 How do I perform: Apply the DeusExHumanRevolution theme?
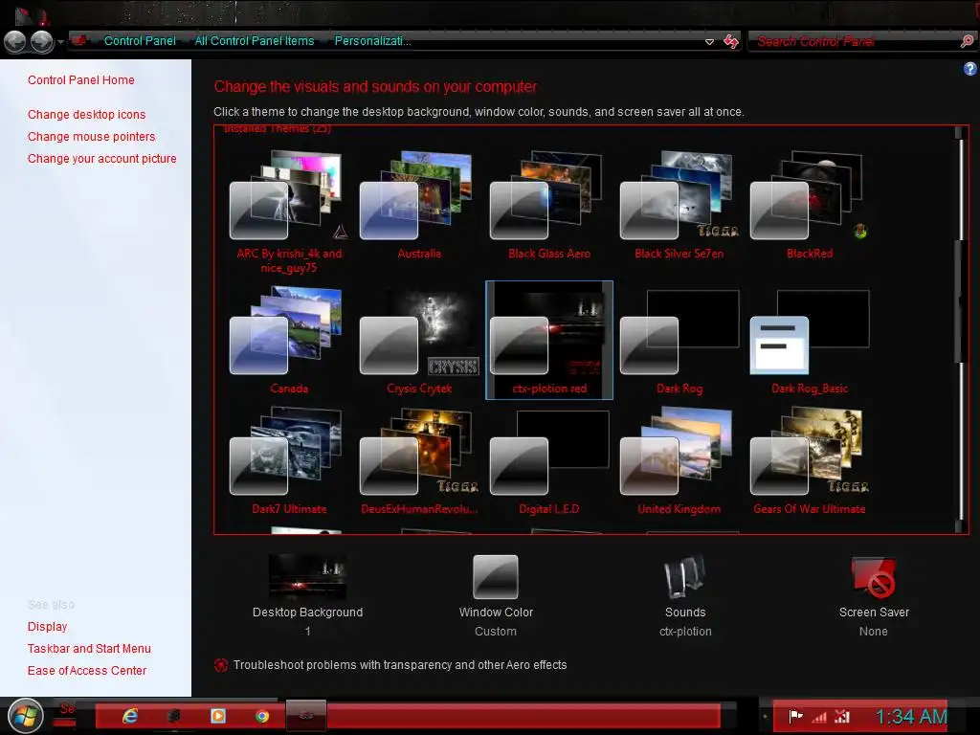pos(419,461)
